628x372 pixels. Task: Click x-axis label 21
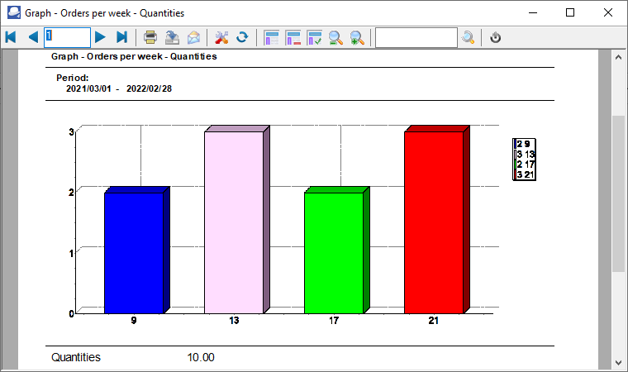433,320
